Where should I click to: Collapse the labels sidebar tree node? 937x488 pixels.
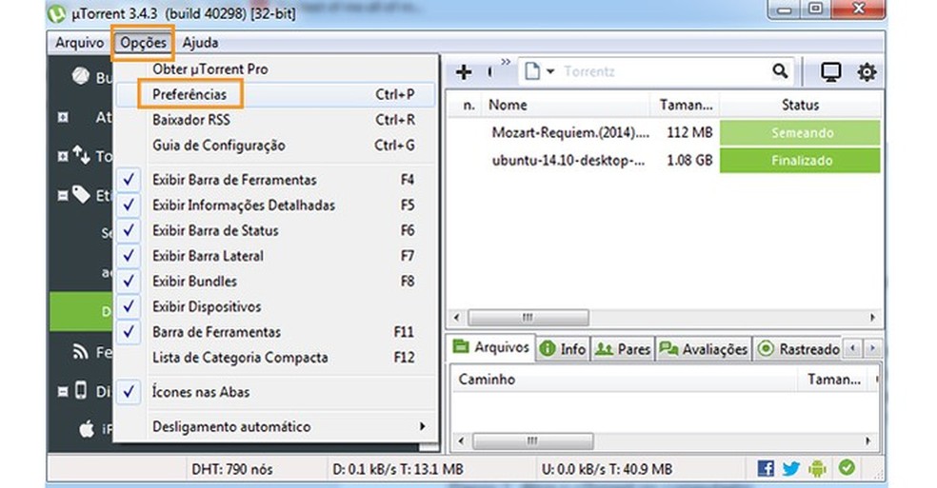(x=63, y=195)
